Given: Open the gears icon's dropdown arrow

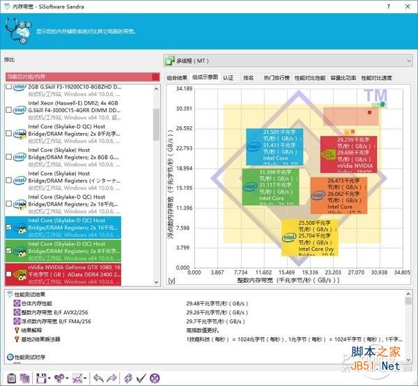Looking at the screenshot, I should (67, 378).
